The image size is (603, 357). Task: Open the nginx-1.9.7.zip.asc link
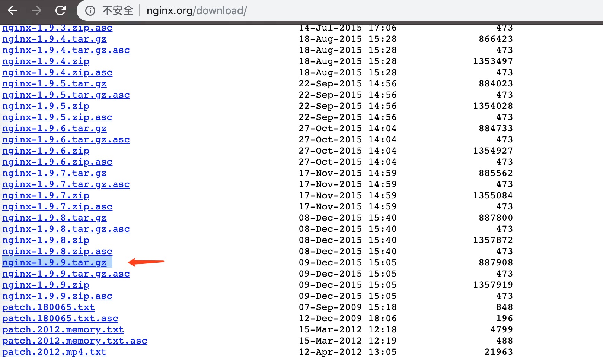point(57,207)
